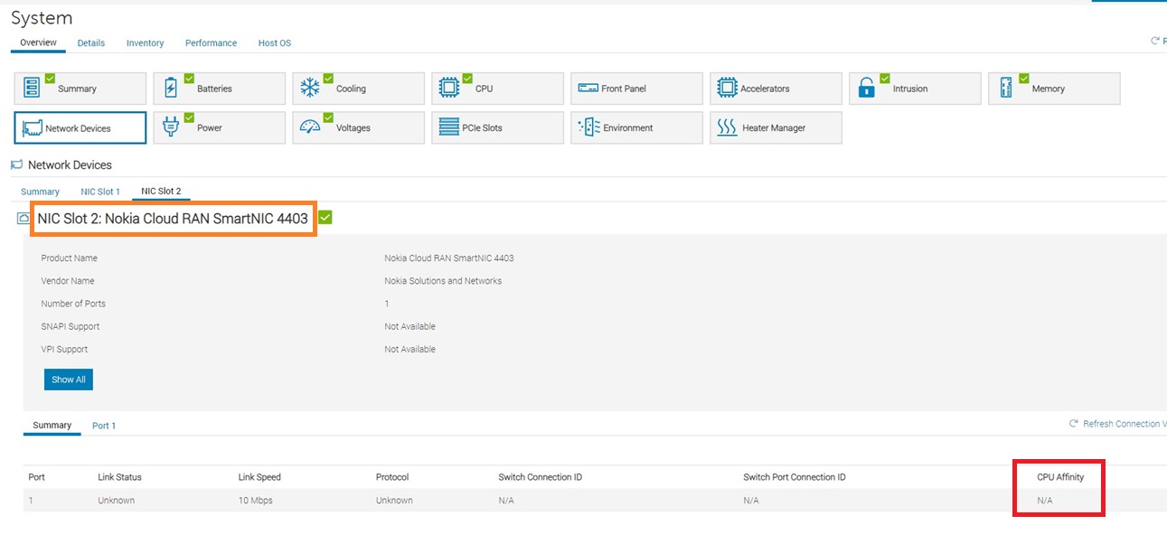Click the Power plug icon
Screen dimensions: 1167x544
pyautogui.click(x=171, y=127)
